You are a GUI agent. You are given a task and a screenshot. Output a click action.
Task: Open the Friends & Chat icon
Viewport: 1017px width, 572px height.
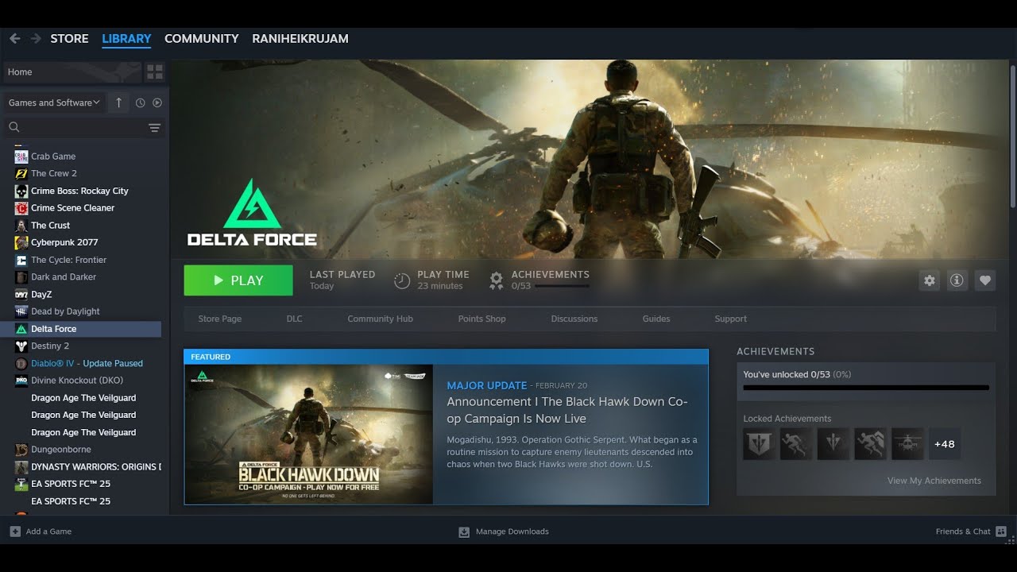1001,531
